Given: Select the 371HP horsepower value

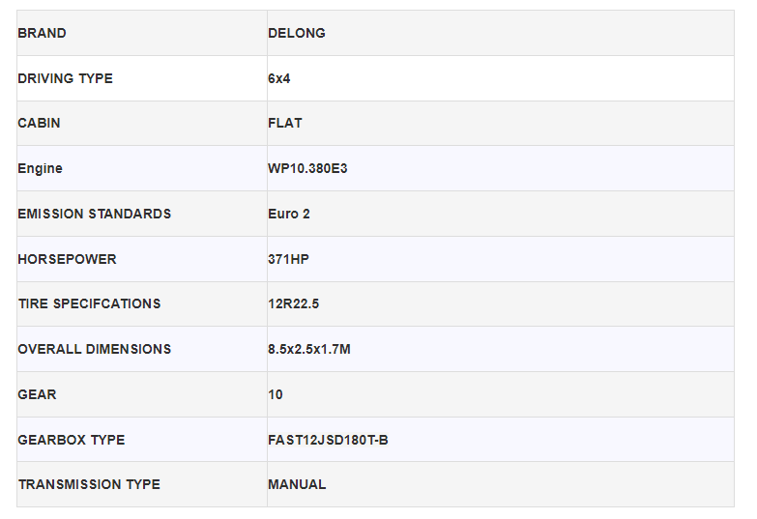Looking at the screenshot, I should point(288,259).
